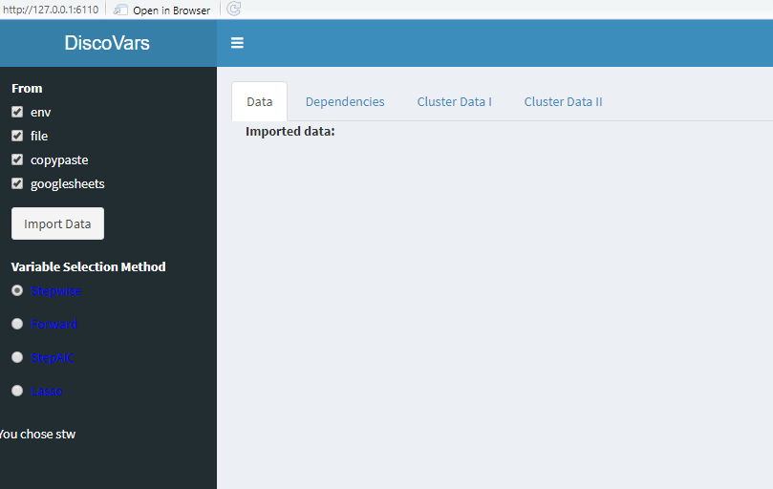Open the Cluster Data I tab
773x489 pixels.
(x=455, y=101)
